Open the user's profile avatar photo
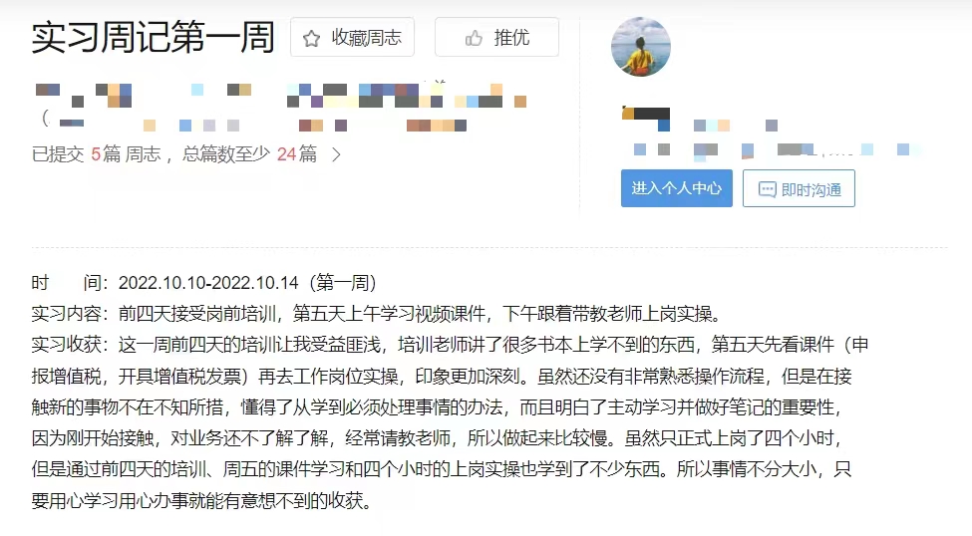Image resolution: width=972 pixels, height=536 pixels. (640, 47)
